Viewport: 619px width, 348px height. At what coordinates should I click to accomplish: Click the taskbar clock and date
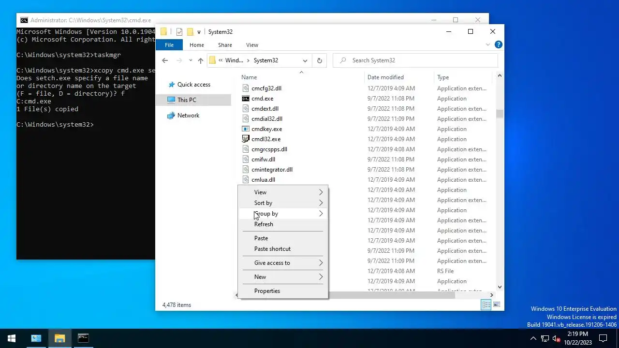[x=577, y=338]
